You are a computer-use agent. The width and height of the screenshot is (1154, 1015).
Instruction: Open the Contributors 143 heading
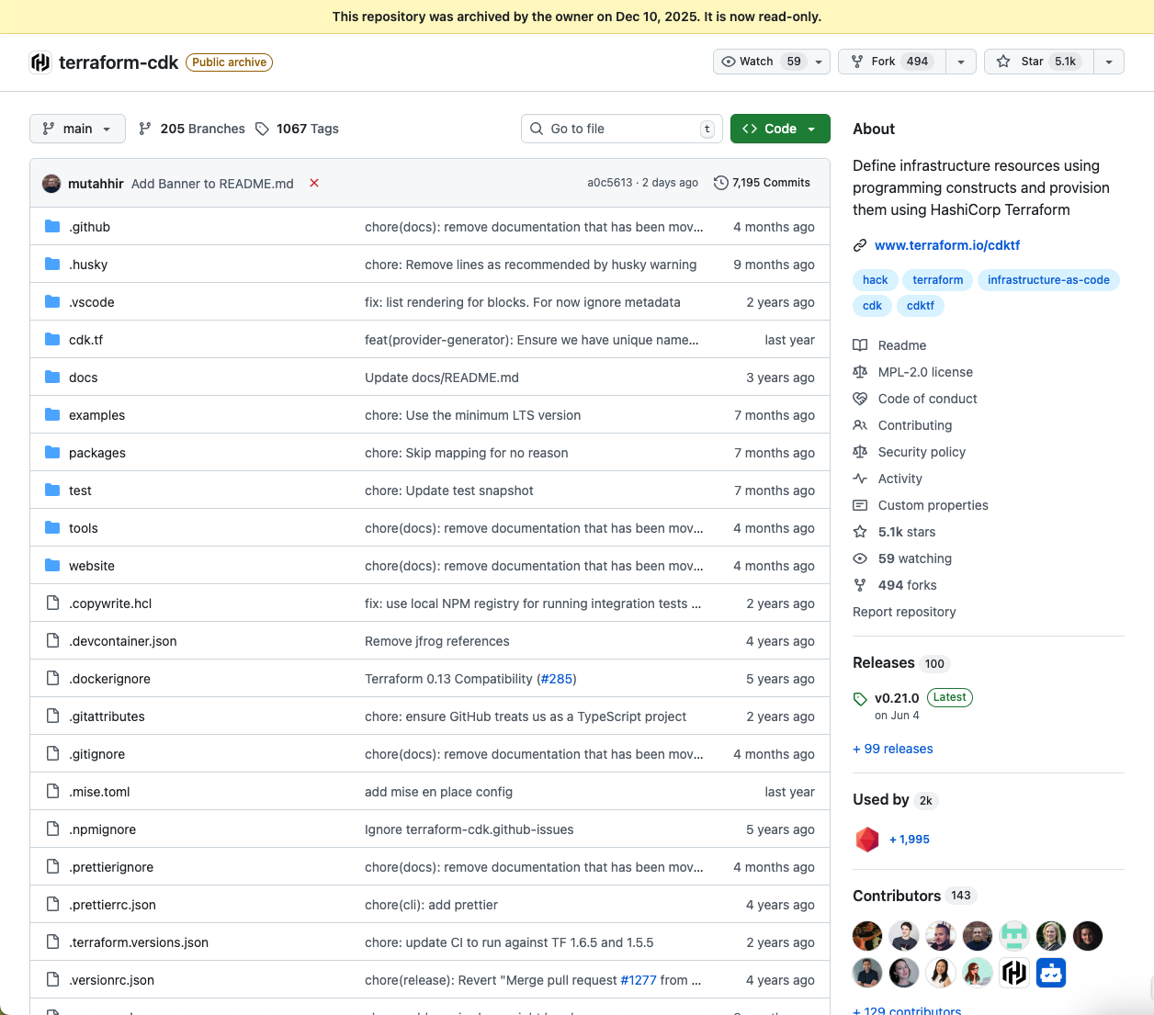[914, 896]
